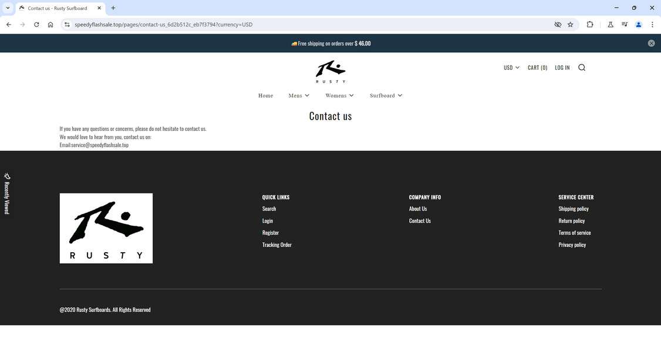Click Search in Quick Links

tap(269, 209)
